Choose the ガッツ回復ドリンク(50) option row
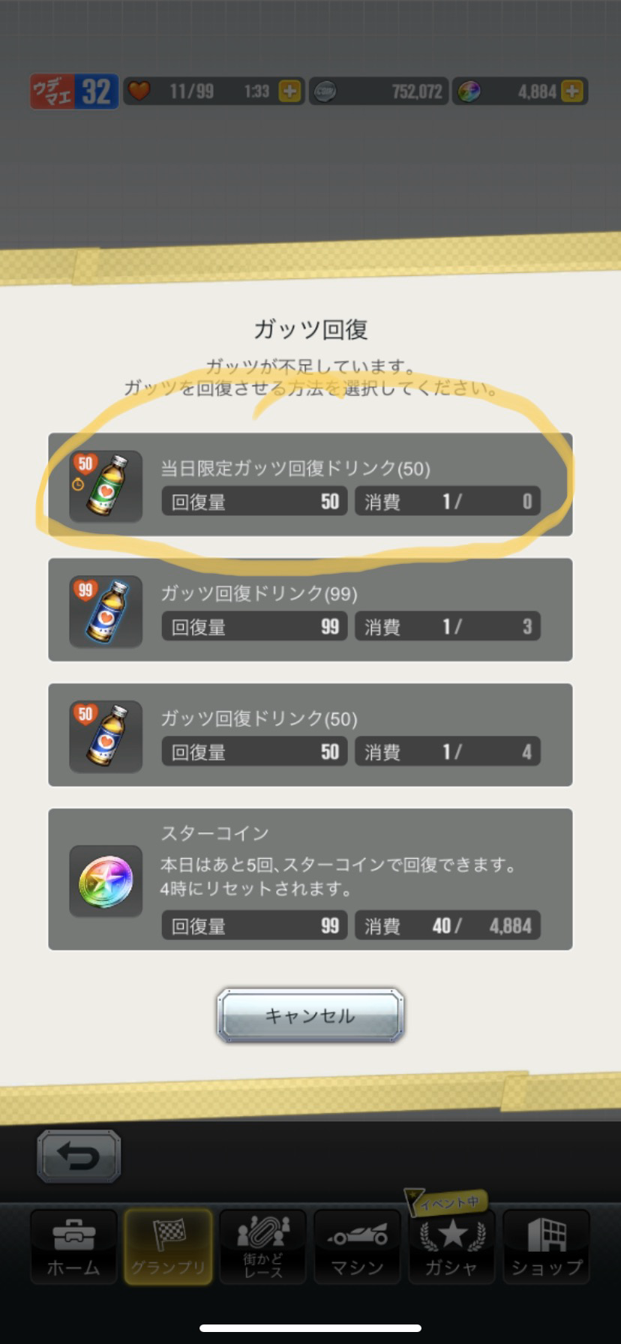The width and height of the screenshot is (621, 1344). [310, 735]
